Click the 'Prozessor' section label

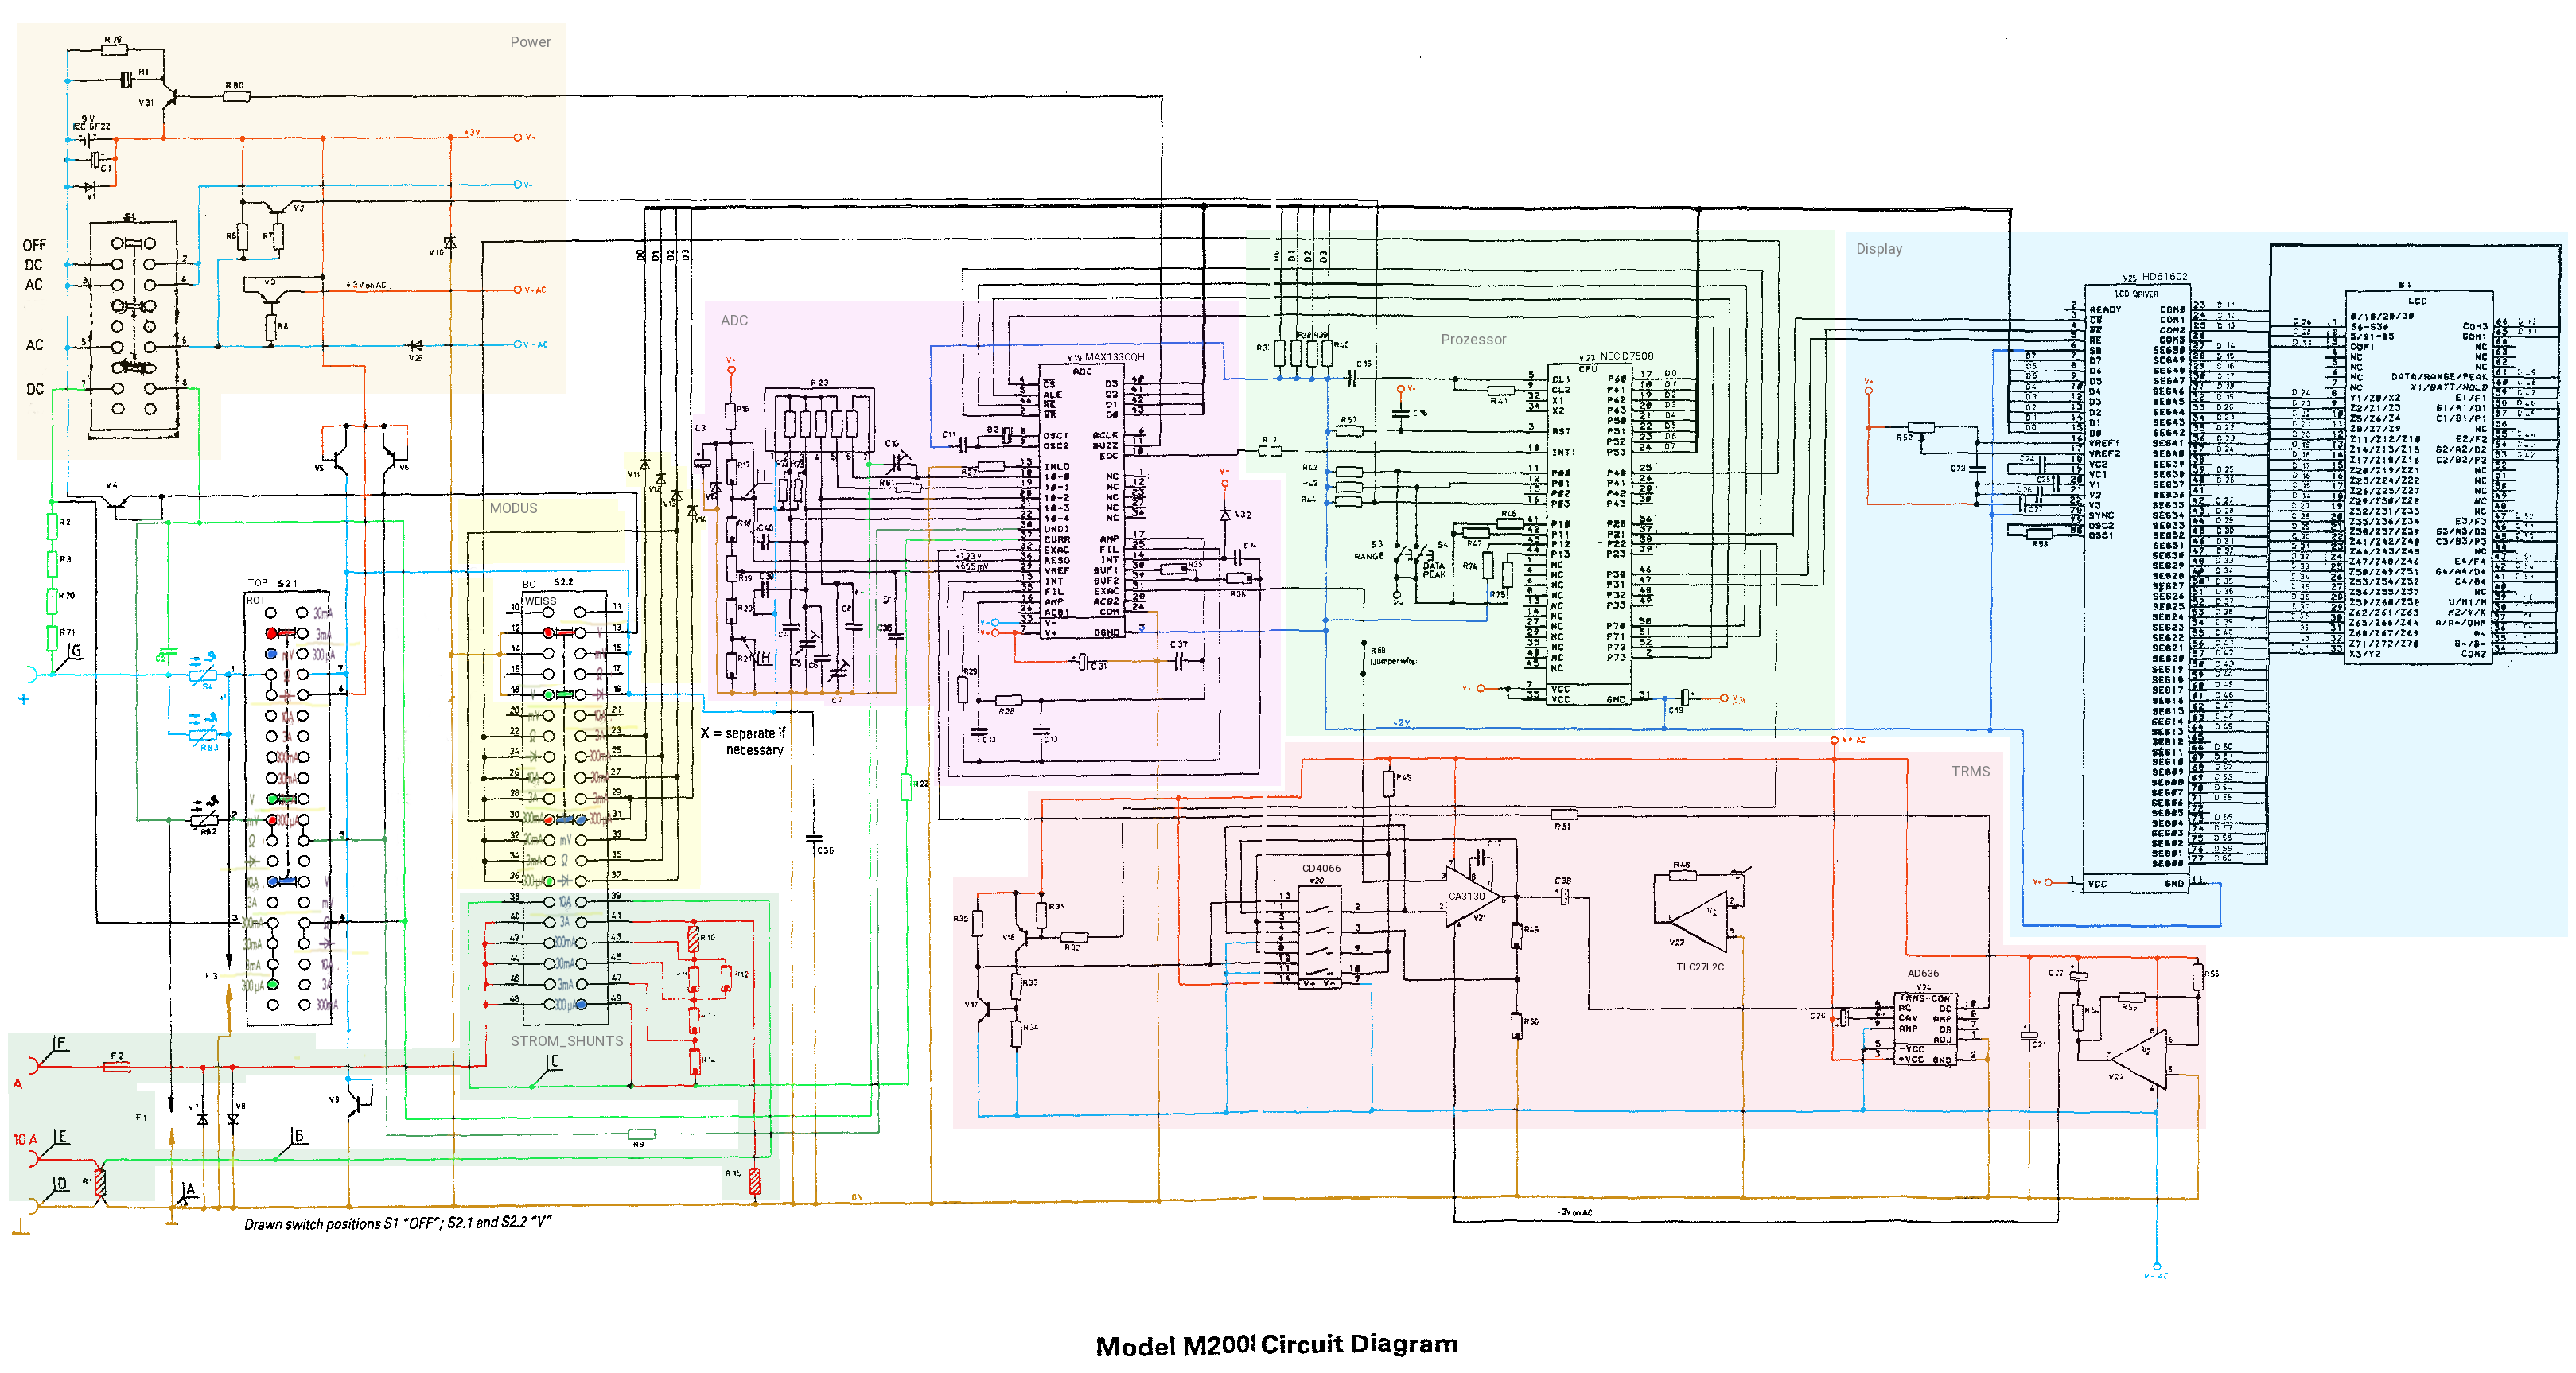[x=1473, y=340]
